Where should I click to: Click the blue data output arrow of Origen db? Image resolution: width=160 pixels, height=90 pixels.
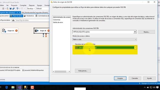point(43,35)
